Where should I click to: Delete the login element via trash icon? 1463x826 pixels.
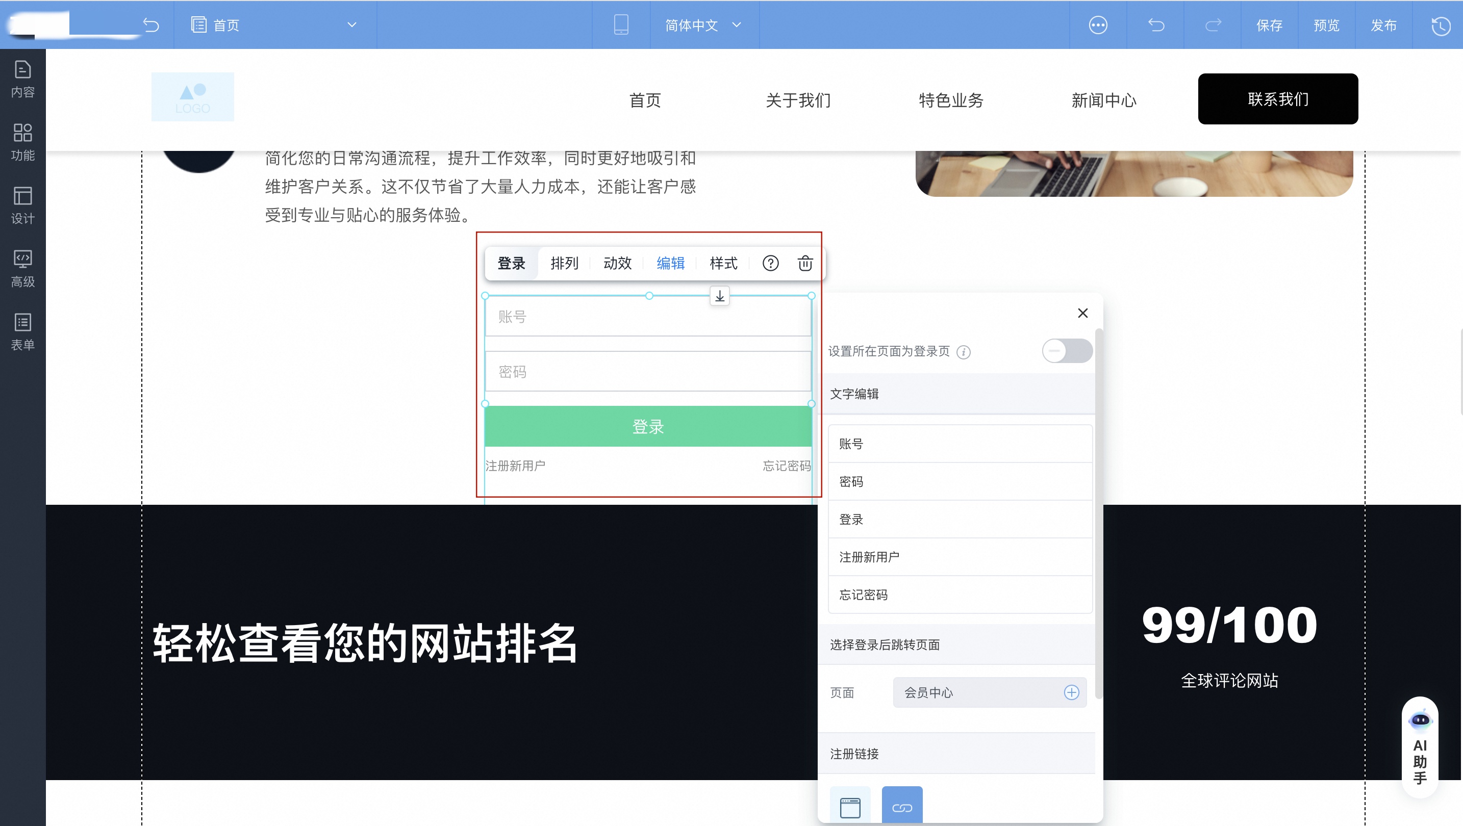pos(805,263)
